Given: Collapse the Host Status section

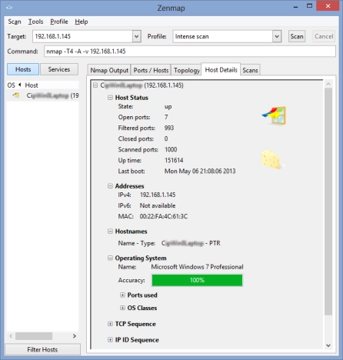Looking at the screenshot, I should tap(110, 98).
